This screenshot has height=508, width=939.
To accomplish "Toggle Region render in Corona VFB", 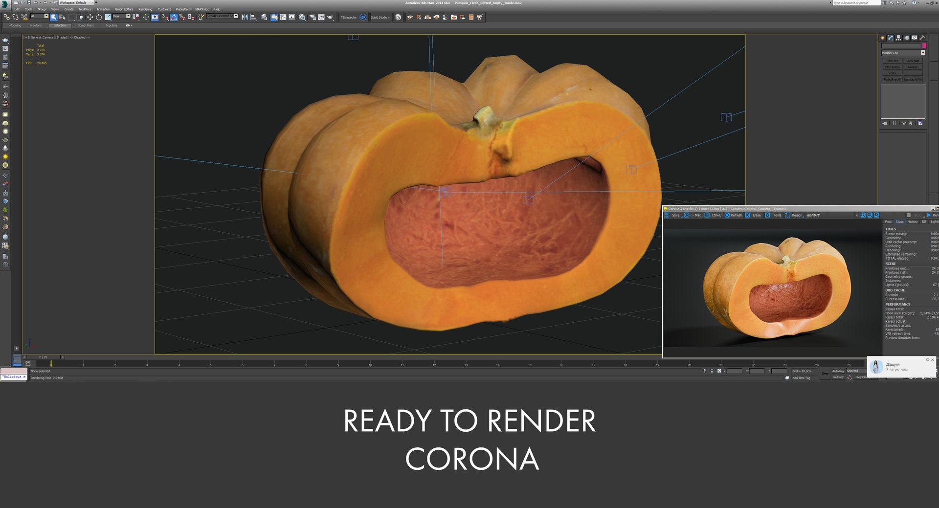I will pyautogui.click(x=794, y=215).
